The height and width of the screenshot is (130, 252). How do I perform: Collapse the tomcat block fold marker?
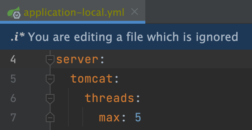pos(50,79)
